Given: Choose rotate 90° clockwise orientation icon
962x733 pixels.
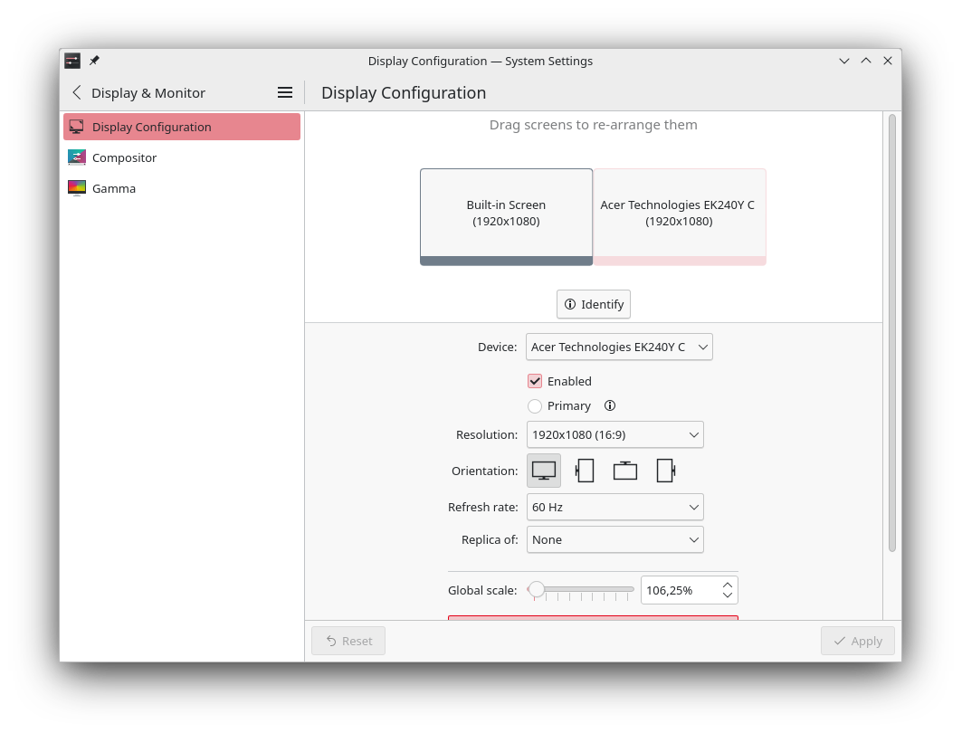Looking at the screenshot, I should (666, 471).
